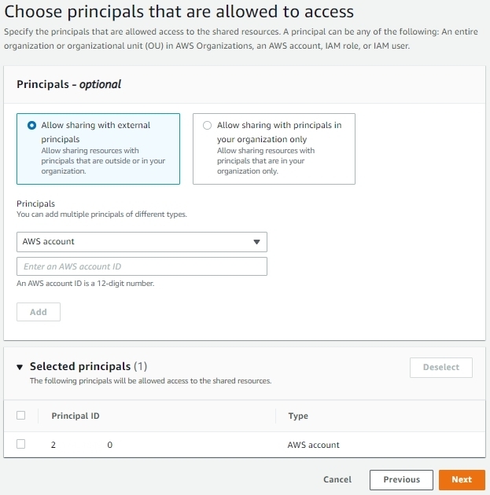This screenshot has height=495, width=490.
Task: Click the Principal ID column header
Action: [76, 416]
